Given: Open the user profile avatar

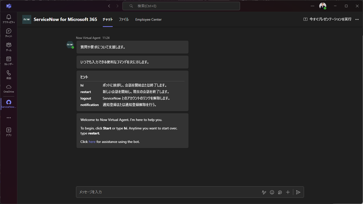Looking at the screenshot, I should pos(323,6).
